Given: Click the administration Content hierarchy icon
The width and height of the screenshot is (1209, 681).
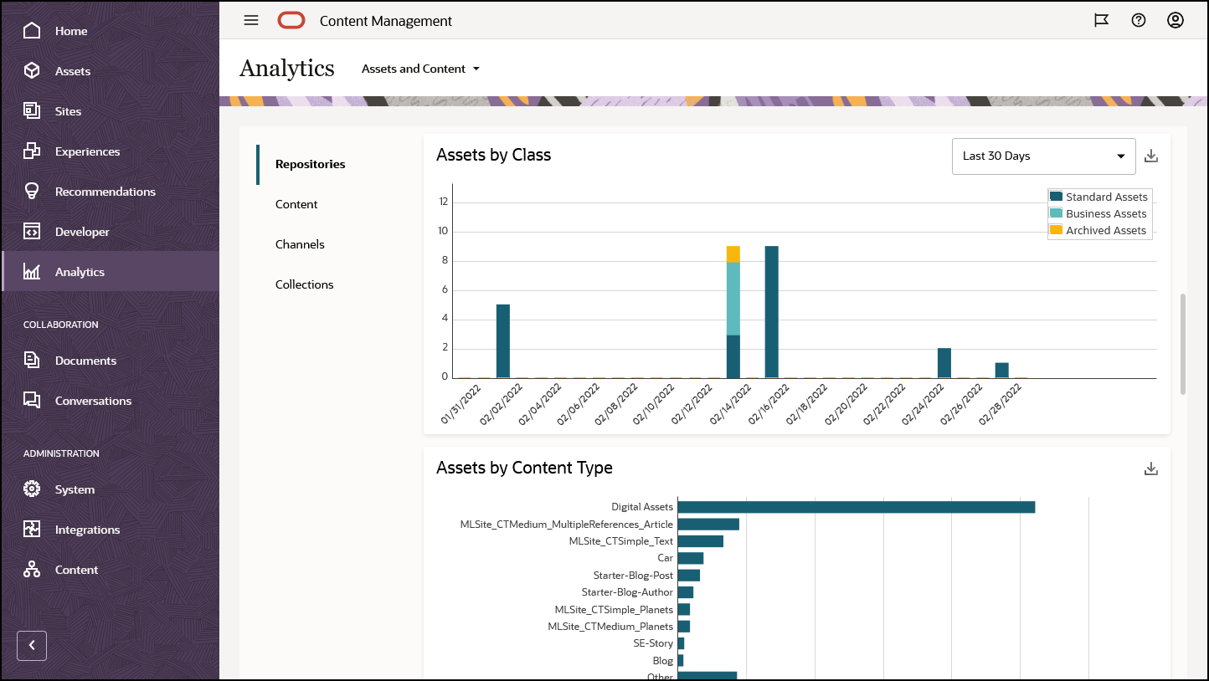Looking at the screenshot, I should 32,570.
